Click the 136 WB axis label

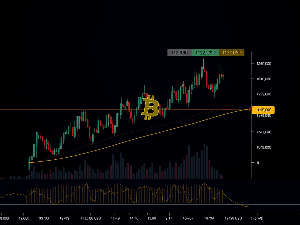(257, 218)
